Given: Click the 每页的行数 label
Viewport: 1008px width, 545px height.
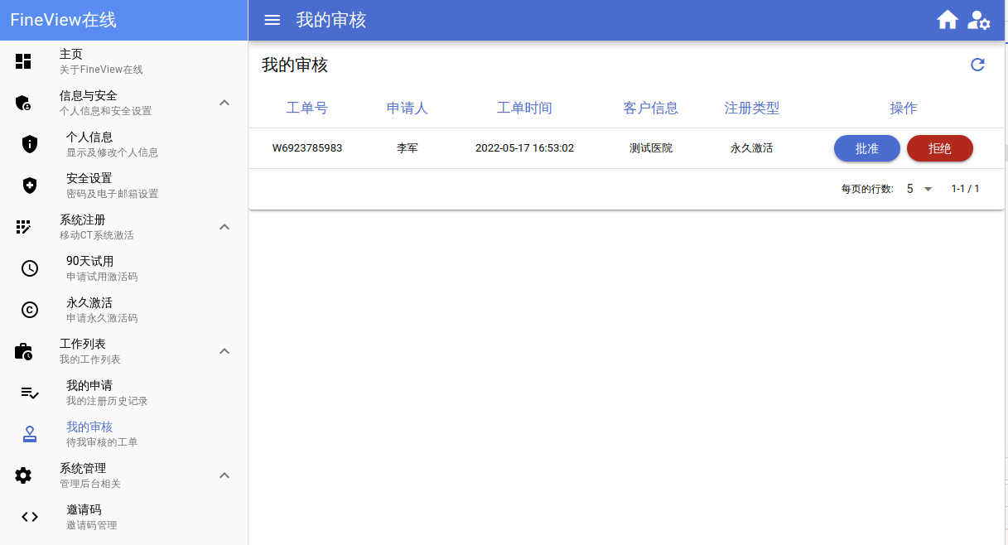Looking at the screenshot, I should (867, 189).
